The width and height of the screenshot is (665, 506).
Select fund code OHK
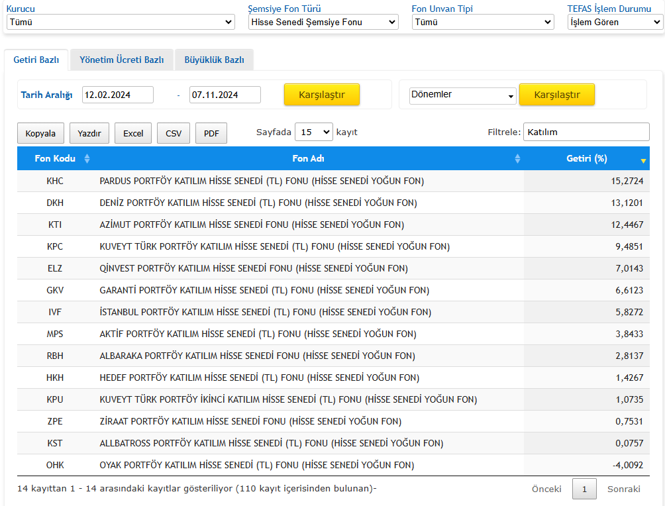pos(55,466)
